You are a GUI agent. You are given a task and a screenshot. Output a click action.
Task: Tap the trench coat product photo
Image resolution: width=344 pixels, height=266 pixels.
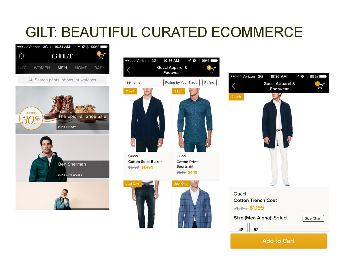pos(278,140)
